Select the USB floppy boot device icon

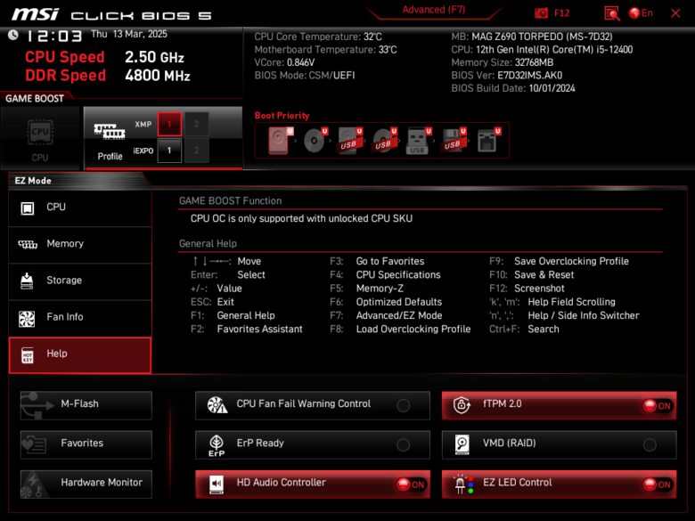click(x=454, y=141)
